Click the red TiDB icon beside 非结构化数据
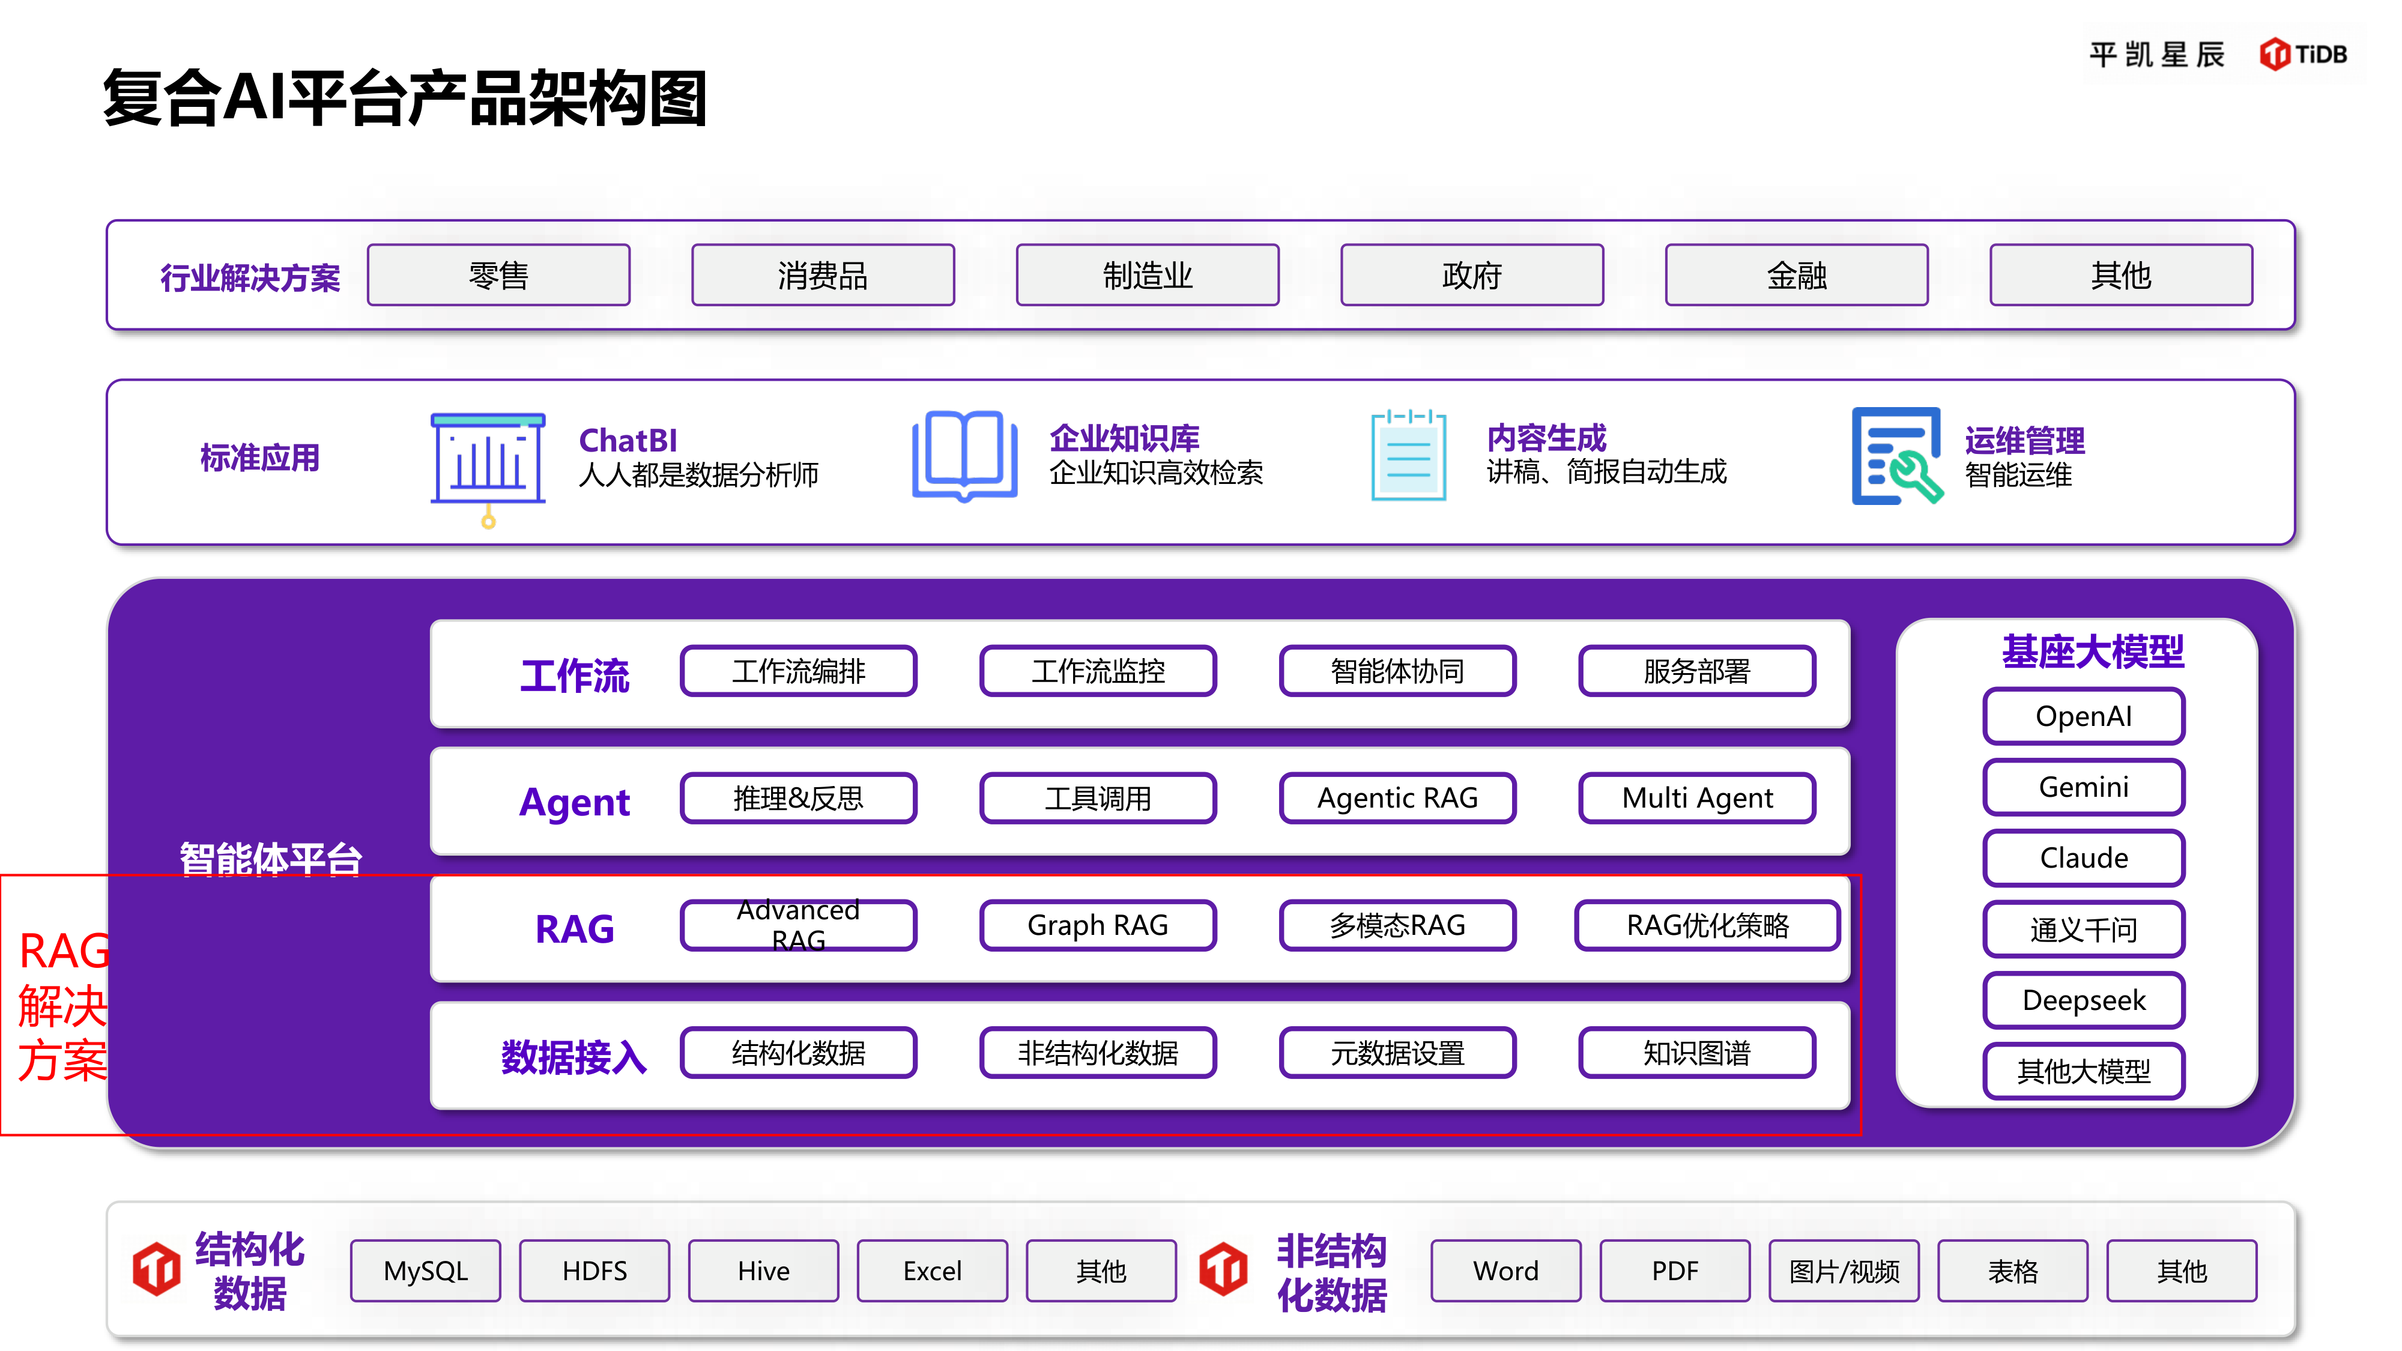 tap(1223, 1268)
